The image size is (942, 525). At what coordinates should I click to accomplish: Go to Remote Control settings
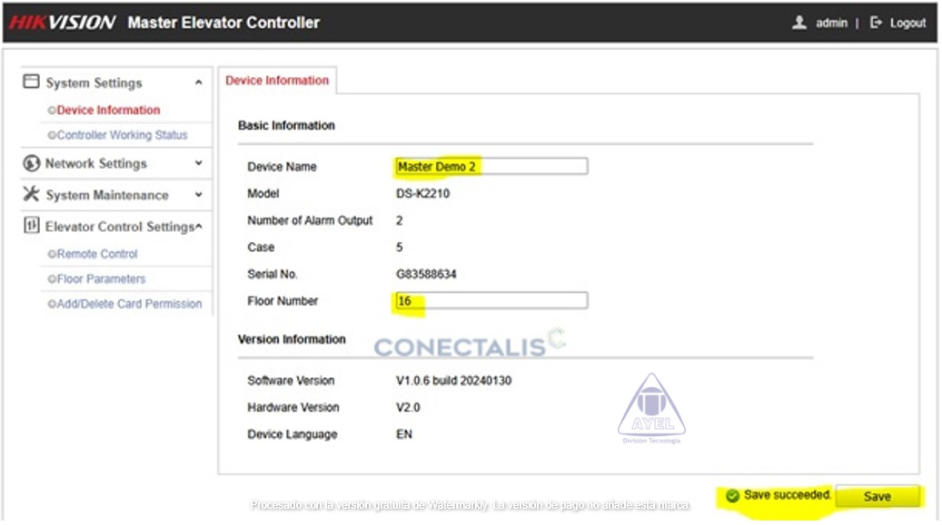(97, 254)
